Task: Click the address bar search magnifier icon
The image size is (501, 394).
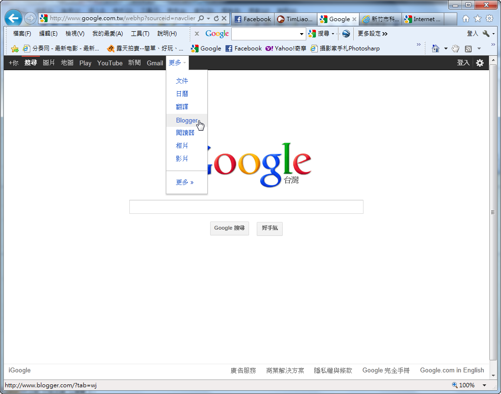Action: [x=201, y=19]
